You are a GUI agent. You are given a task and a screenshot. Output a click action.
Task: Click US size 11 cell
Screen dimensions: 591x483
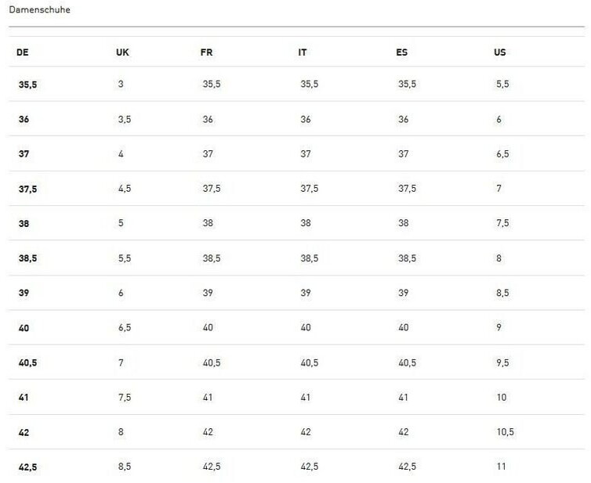pyautogui.click(x=501, y=467)
